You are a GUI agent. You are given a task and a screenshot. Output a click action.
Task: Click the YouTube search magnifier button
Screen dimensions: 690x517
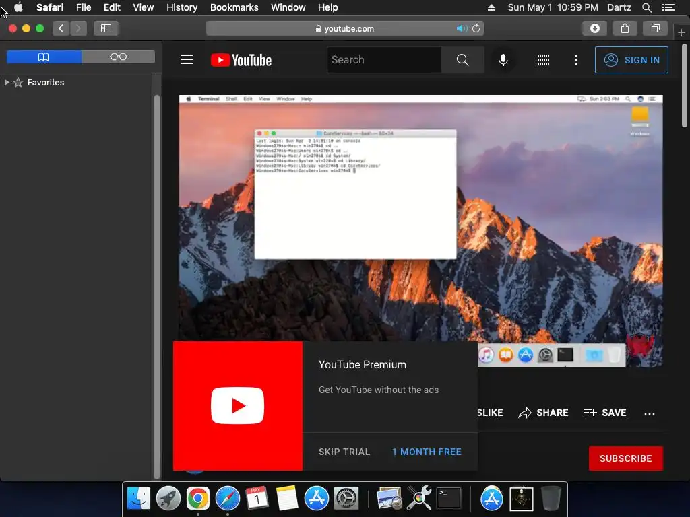[462, 60]
